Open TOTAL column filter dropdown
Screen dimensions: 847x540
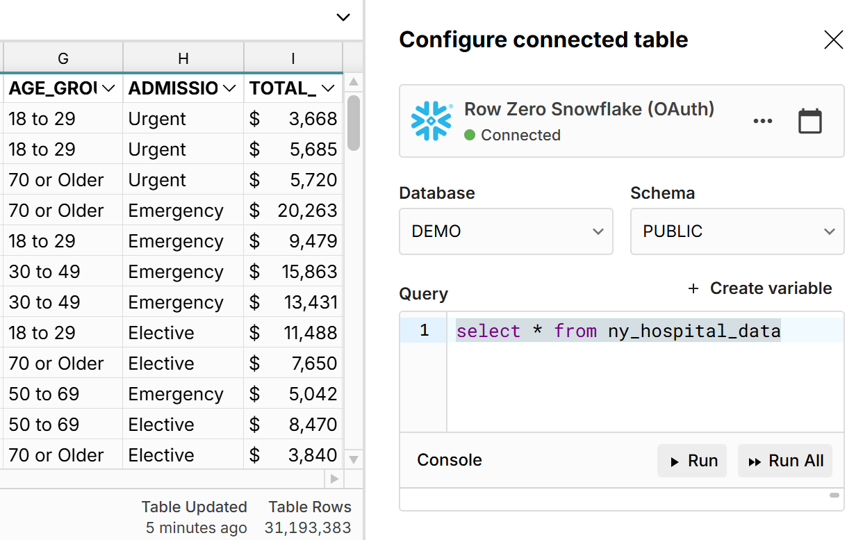(x=329, y=88)
